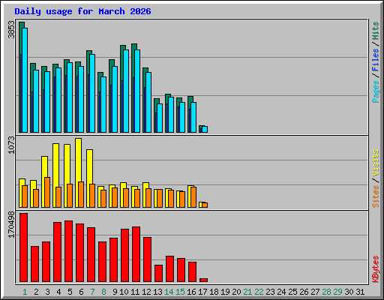This screenshot has width=384, height=300.
Task: Click day 20 on the x-axis
Action: click(236, 292)
